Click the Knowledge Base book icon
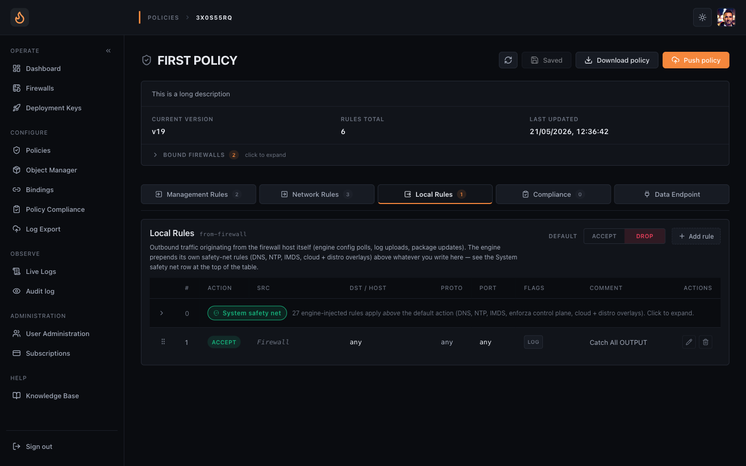746x466 pixels. 17,396
